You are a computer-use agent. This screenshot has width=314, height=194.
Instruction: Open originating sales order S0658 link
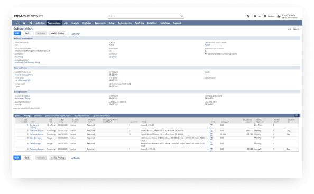tap(207, 45)
